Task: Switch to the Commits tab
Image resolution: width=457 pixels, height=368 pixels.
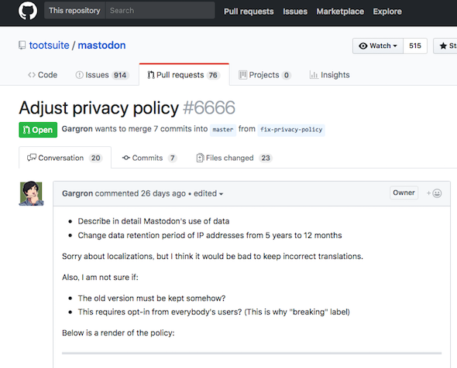Action: pyautogui.click(x=149, y=158)
